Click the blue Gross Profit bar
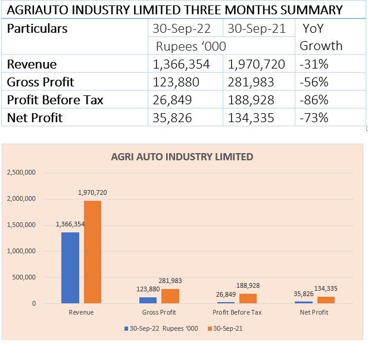Image resolution: width=368 pixels, height=345 pixels. 148,300
